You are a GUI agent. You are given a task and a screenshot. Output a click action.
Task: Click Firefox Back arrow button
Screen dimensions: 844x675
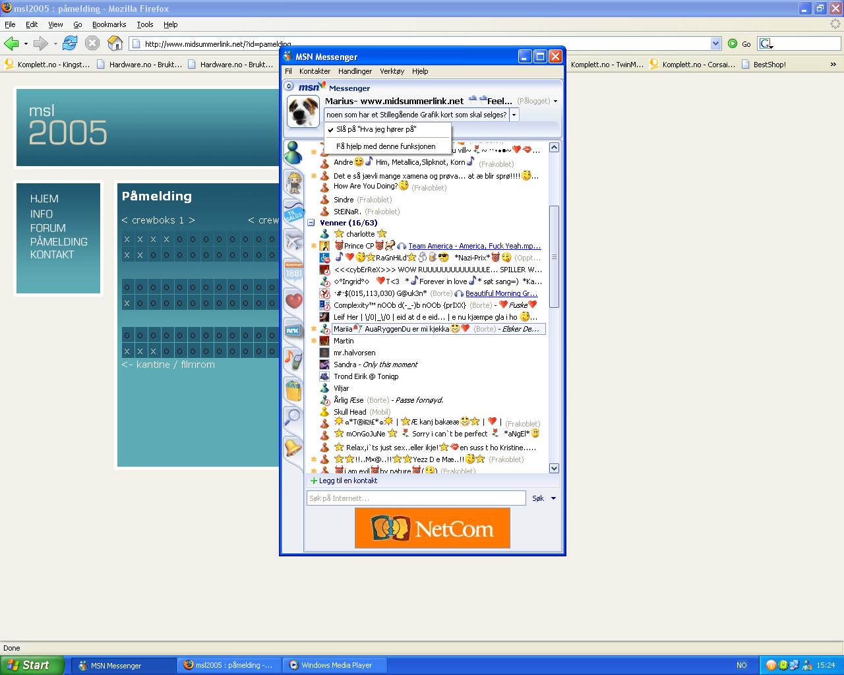11,44
